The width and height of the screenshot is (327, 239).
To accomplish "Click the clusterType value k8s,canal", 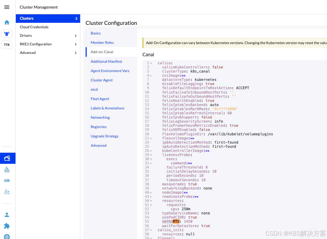I will coord(200,71).
